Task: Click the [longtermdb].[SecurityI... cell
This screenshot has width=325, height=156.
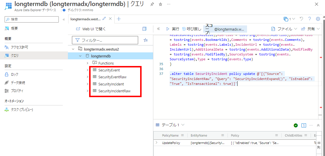Action: [207, 143]
